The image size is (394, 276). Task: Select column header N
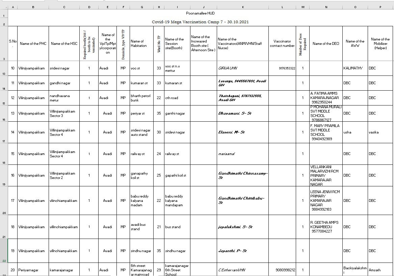(x=326, y=7)
